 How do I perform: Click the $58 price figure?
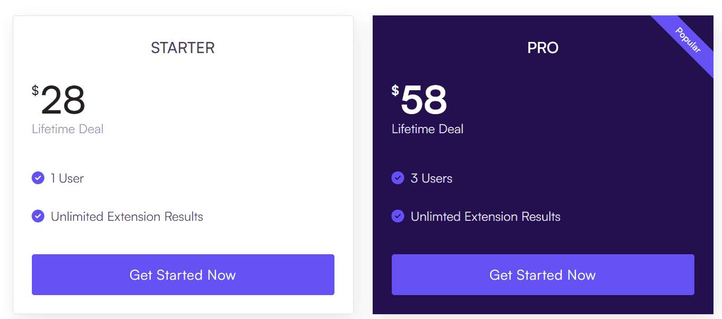(424, 100)
